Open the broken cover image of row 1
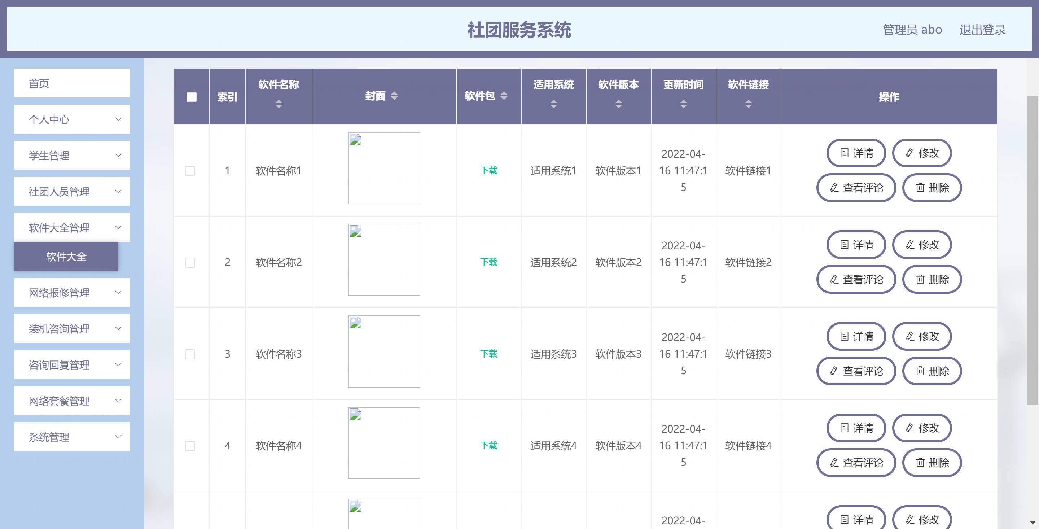The width and height of the screenshot is (1039, 529). point(384,168)
